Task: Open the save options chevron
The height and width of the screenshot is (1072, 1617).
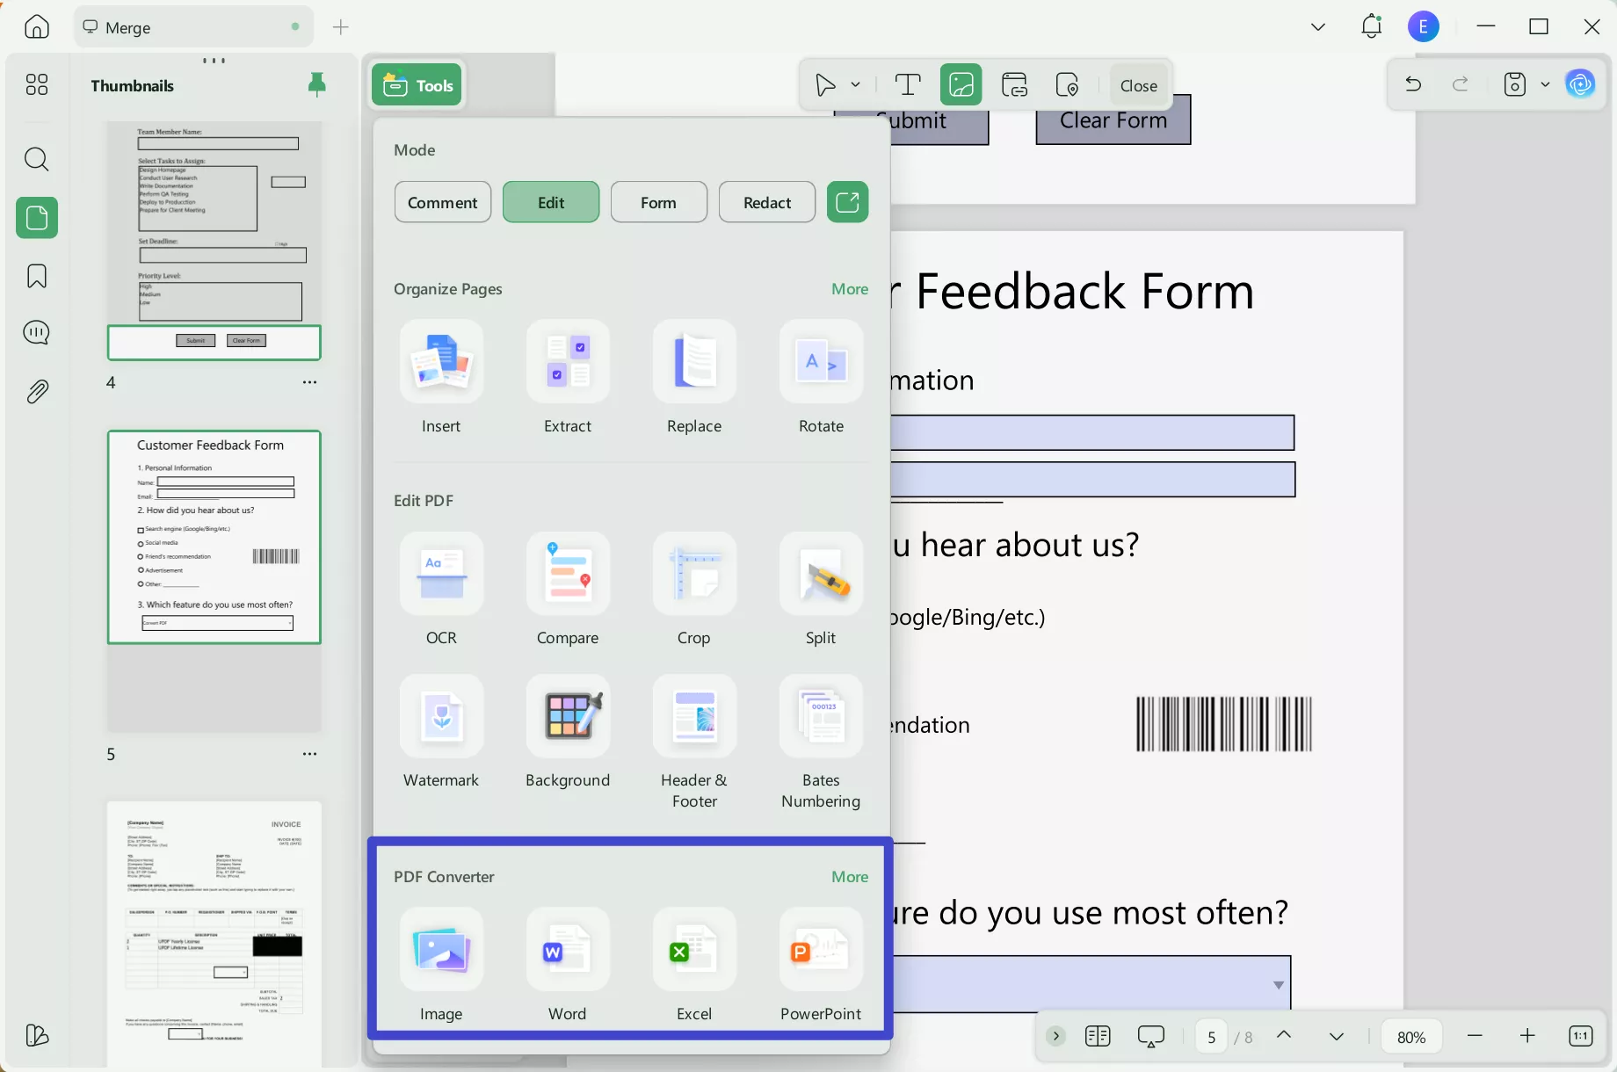Action: [x=1547, y=84]
